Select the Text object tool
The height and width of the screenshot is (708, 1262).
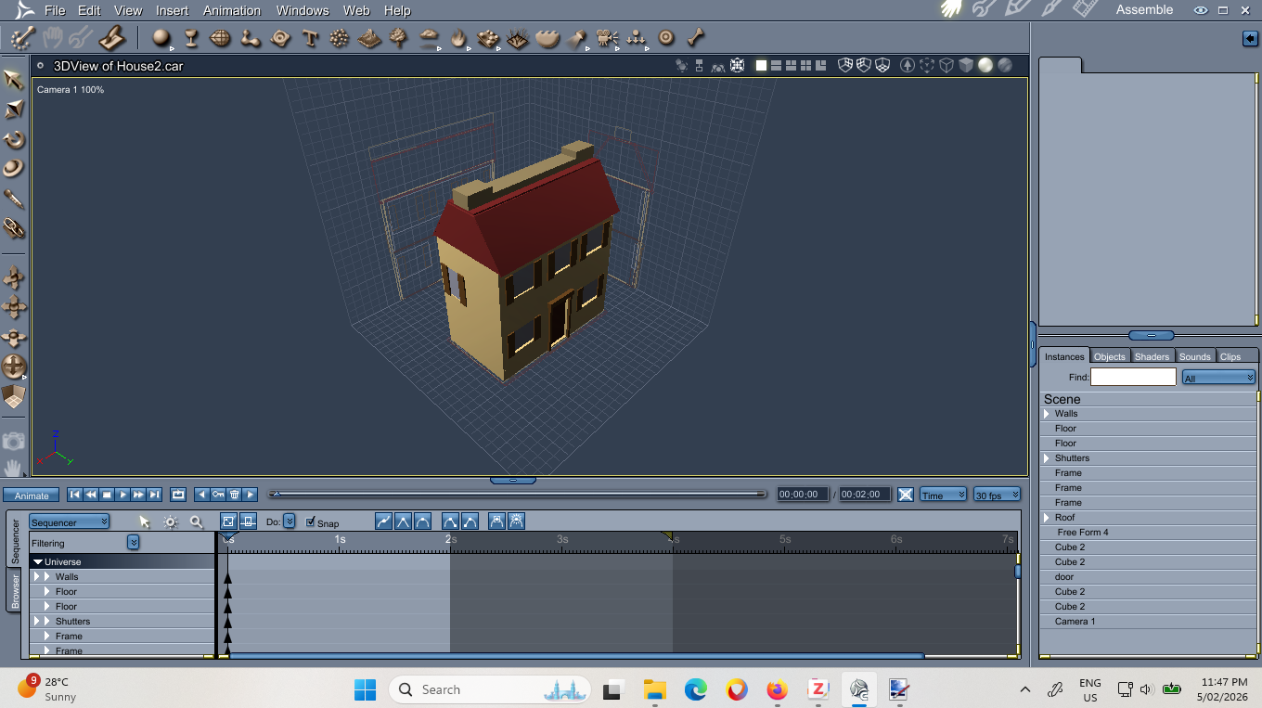310,38
